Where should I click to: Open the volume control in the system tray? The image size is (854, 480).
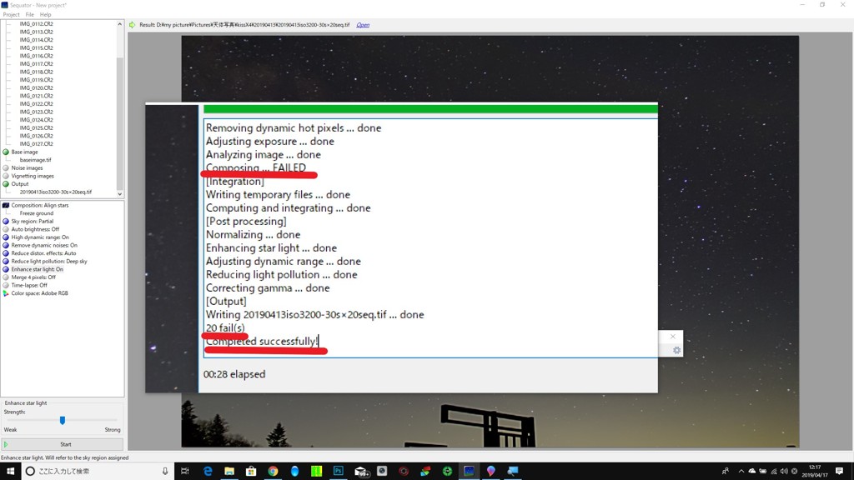[784, 472]
